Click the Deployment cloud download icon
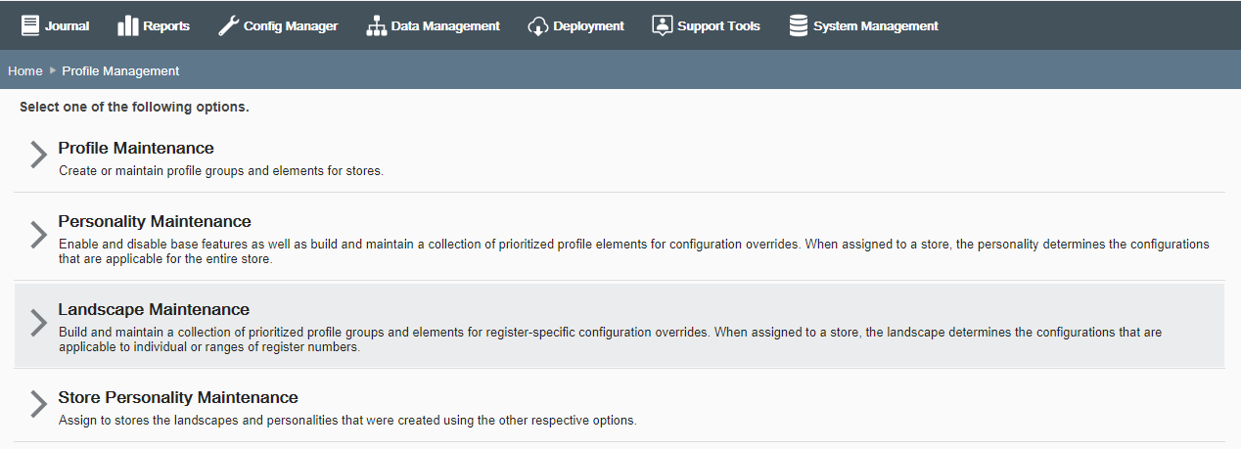This screenshot has width=1241, height=449. (x=537, y=25)
